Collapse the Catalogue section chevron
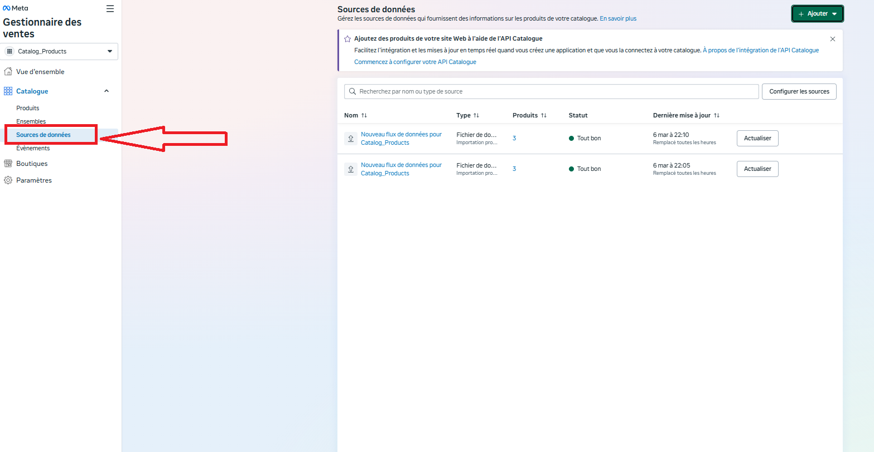 107,91
